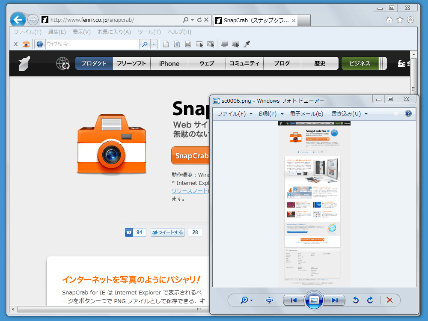Open the ファイル(F) menu in Internet Explorer
Viewport: 428px width, 321px height.
27,32
